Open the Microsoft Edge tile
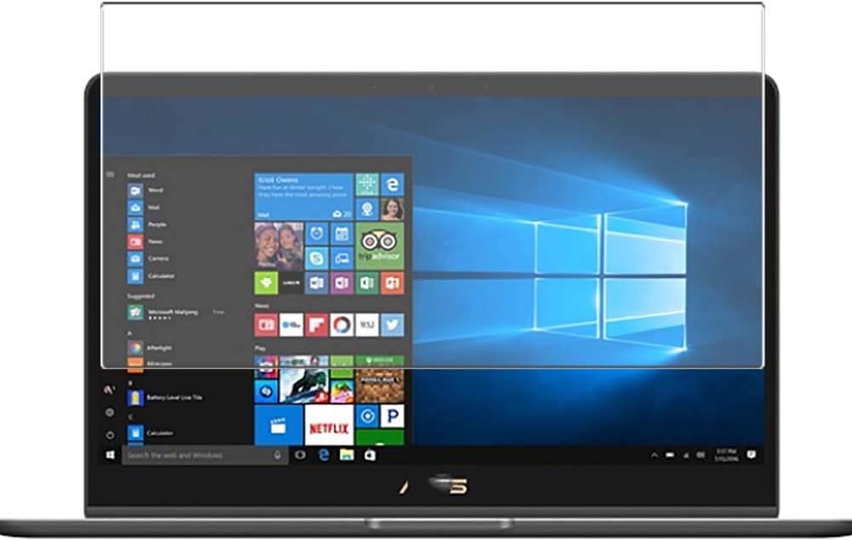 tap(392, 185)
